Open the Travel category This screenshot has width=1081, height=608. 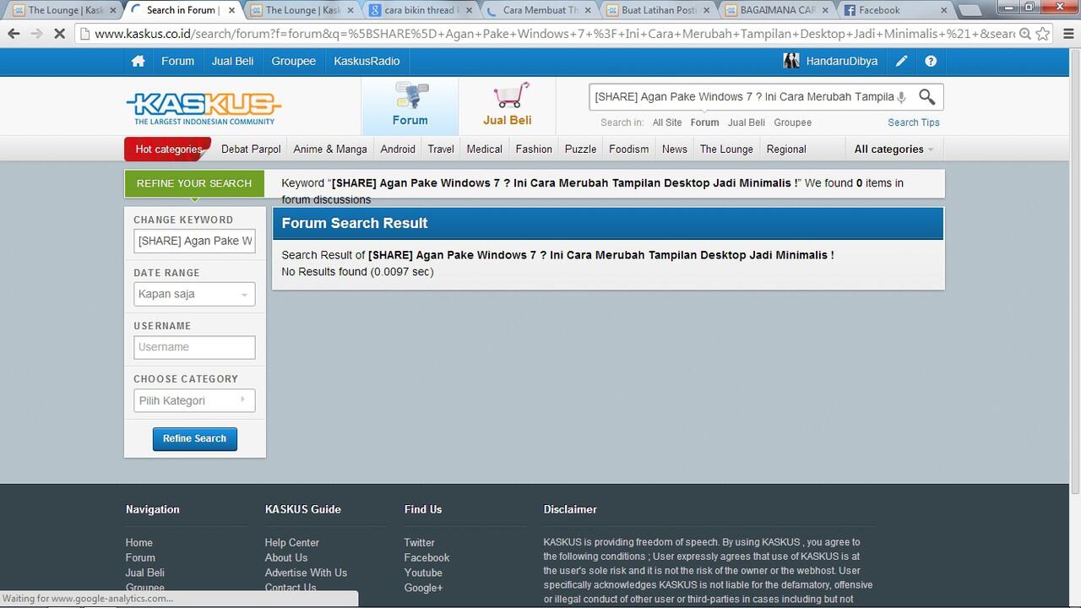pyautogui.click(x=441, y=149)
